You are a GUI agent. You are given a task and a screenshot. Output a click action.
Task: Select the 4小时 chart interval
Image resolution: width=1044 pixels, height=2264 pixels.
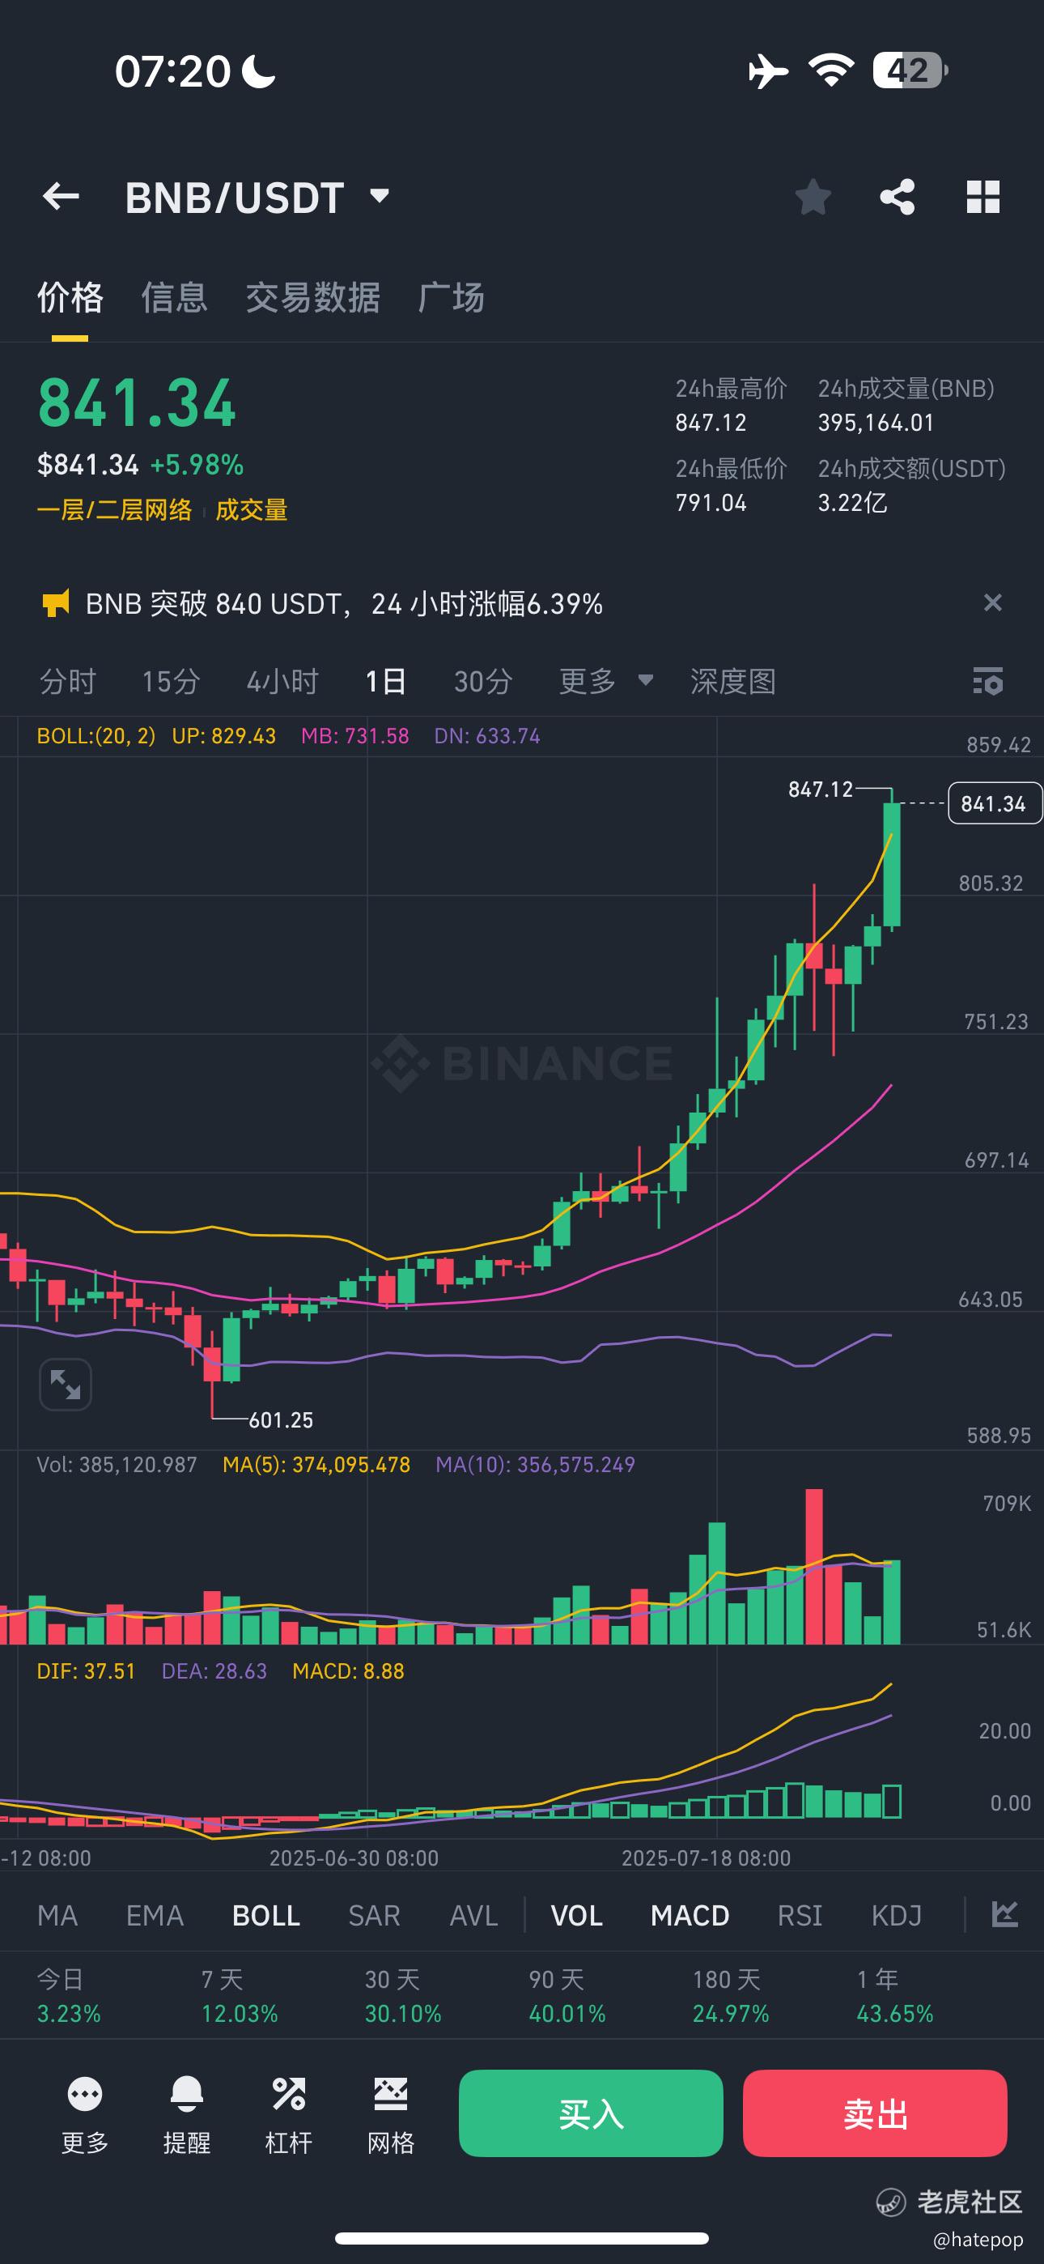click(282, 681)
